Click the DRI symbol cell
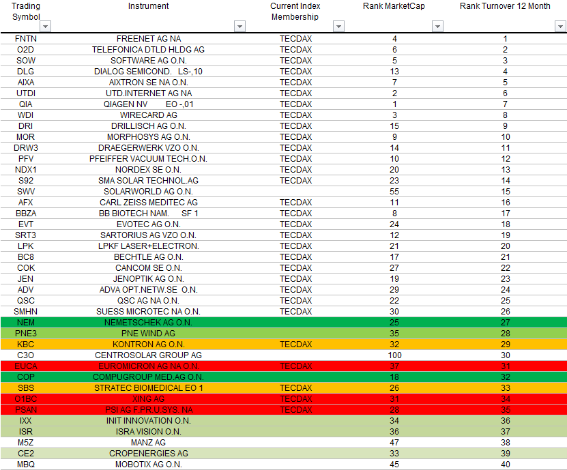The height and width of the screenshot is (470, 567). coord(26,126)
